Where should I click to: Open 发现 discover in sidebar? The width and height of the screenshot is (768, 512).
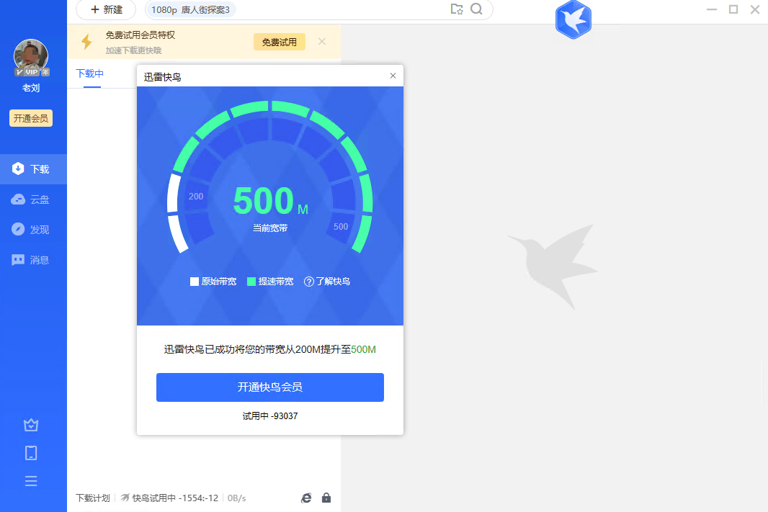pos(33,230)
